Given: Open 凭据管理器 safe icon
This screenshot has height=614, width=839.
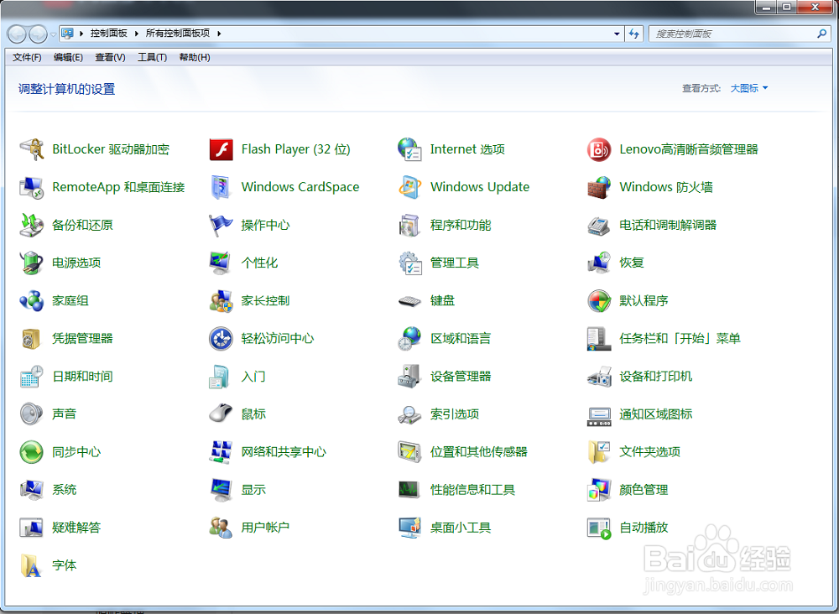Looking at the screenshot, I should (x=32, y=339).
